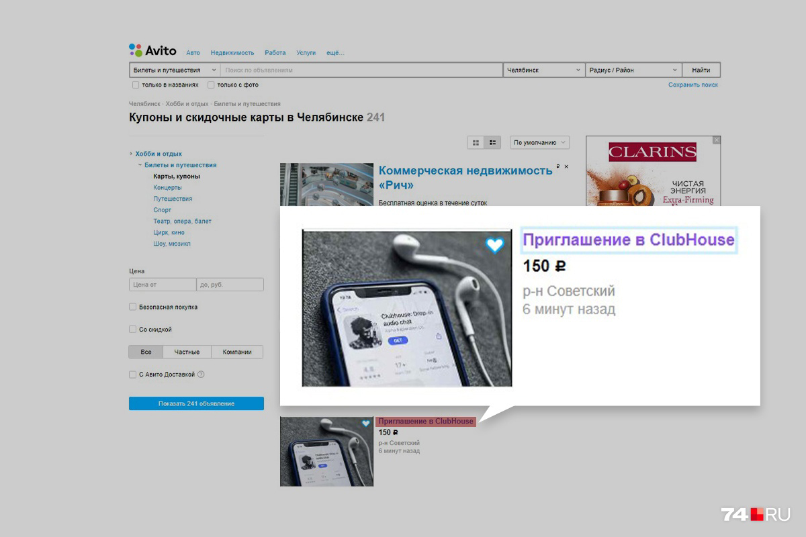The width and height of the screenshot is (806, 537).
Task: Check 'Со скидкой' filter
Action: click(x=132, y=330)
